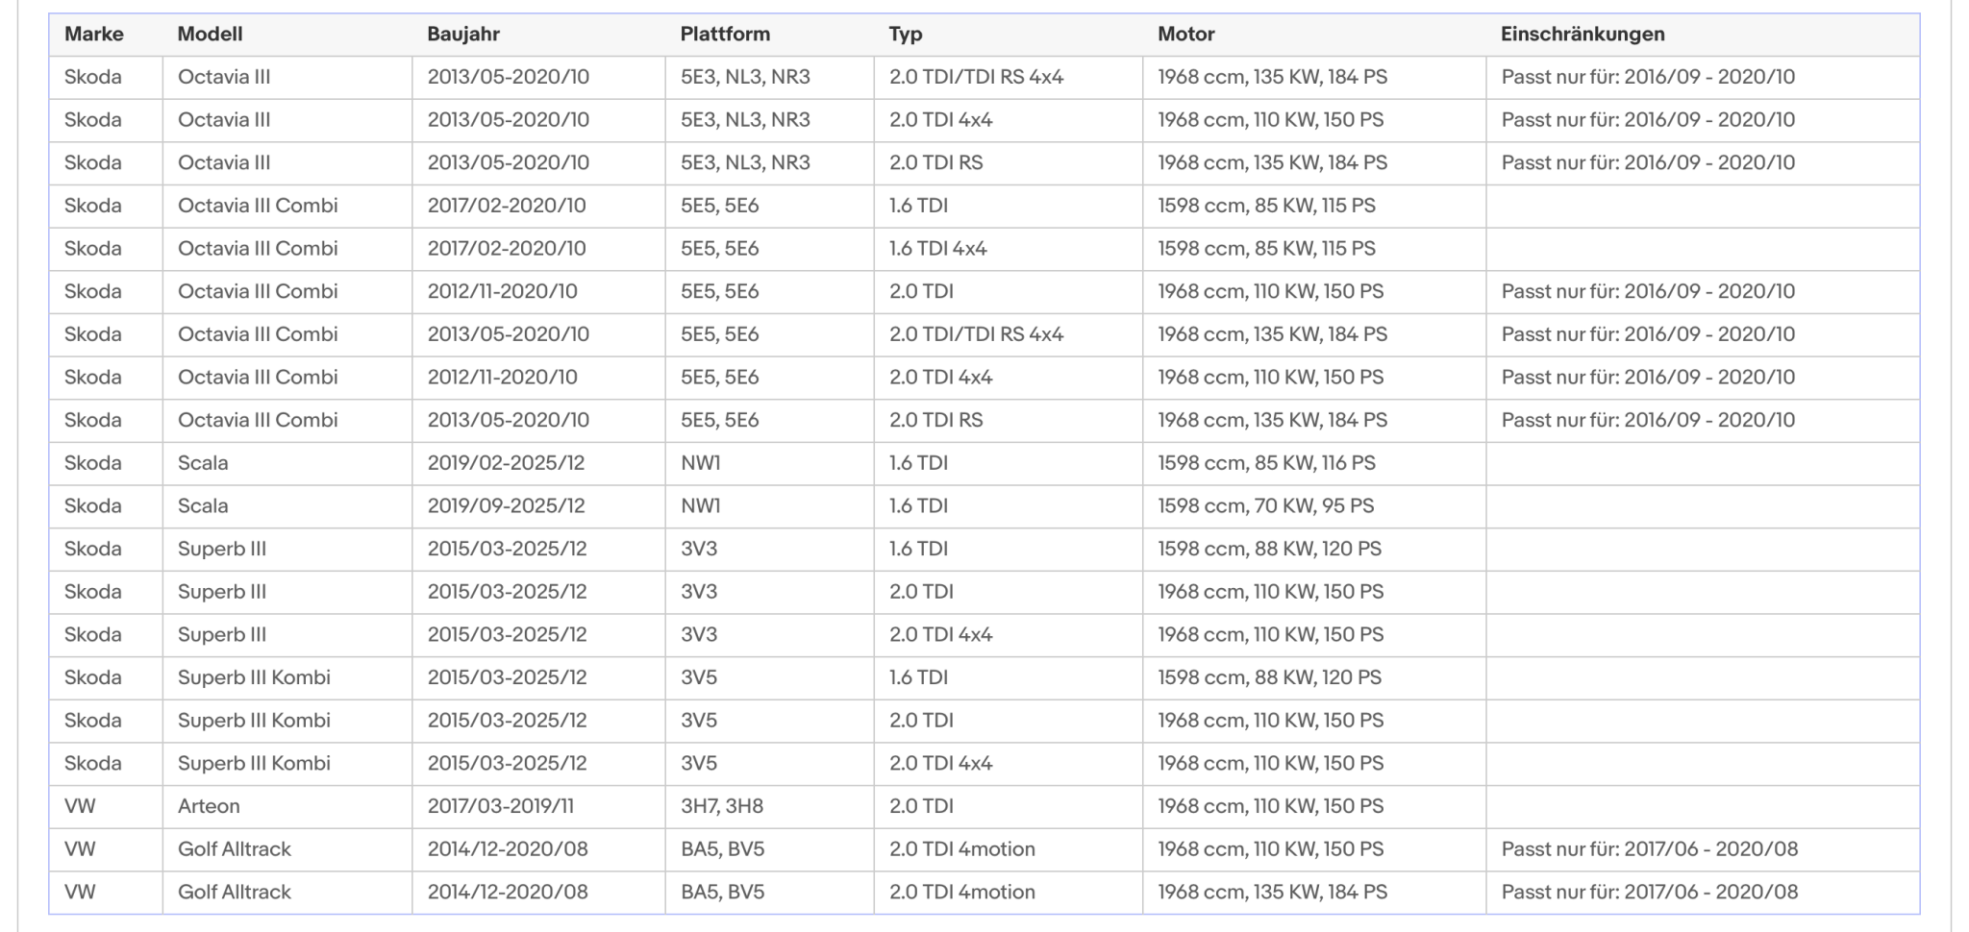Click the Arteon Baujahr 2017/03-2019/11 cell
Image resolution: width=1969 pixels, height=932 pixels.
538,806
